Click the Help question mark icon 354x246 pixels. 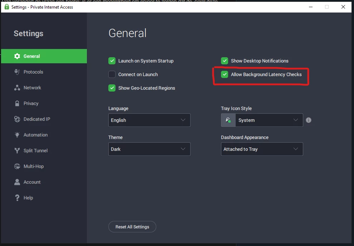(x=17, y=198)
